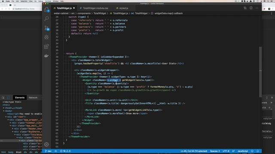Change the JavaScript language mode
275x154 pixels.
point(242,151)
